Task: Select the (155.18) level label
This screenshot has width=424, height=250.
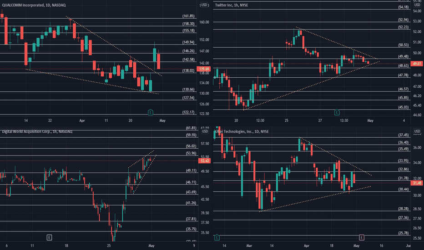Action: click(188, 30)
